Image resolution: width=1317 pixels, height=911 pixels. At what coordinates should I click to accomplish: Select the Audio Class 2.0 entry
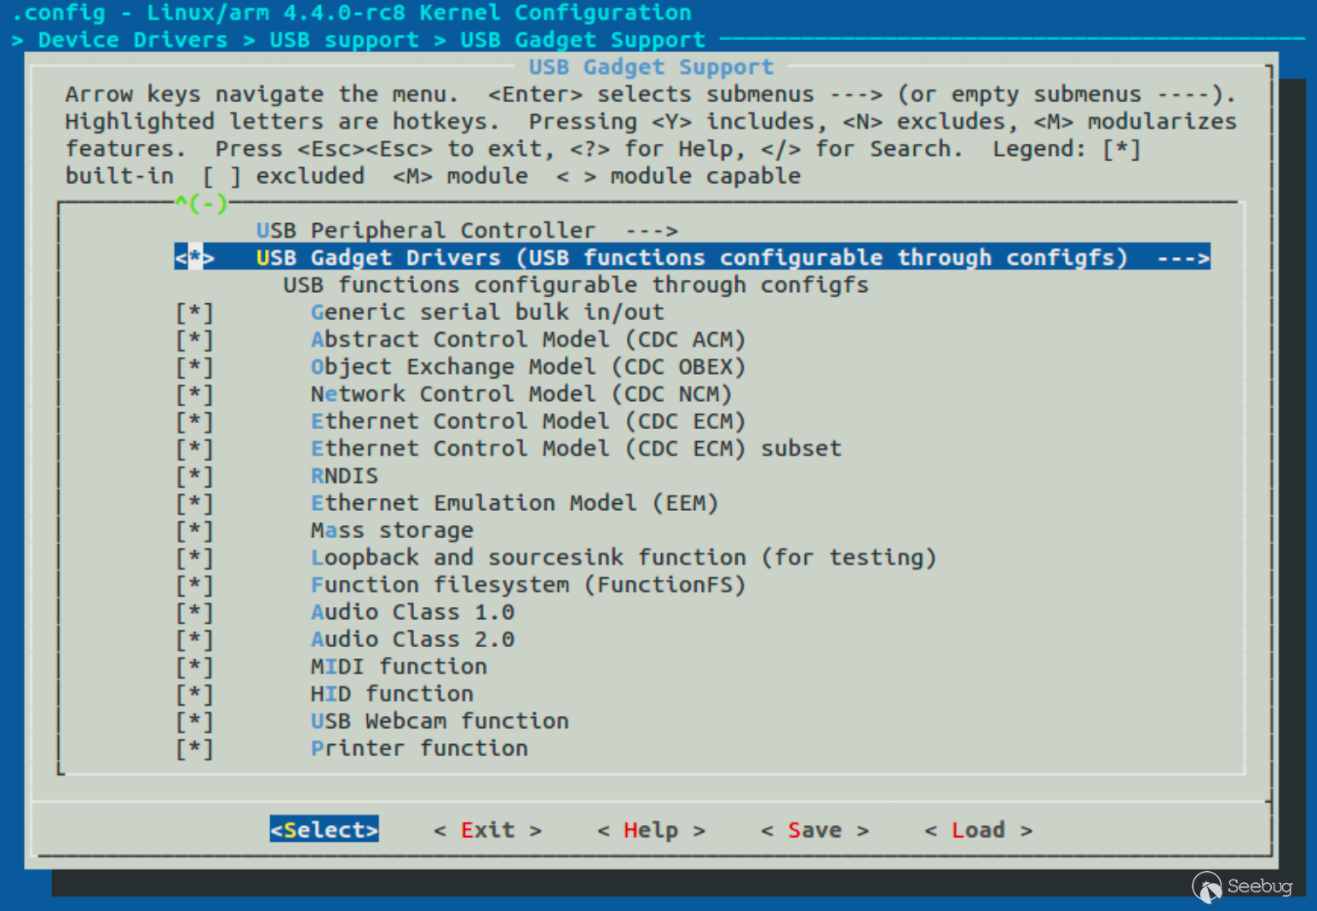[412, 639]
